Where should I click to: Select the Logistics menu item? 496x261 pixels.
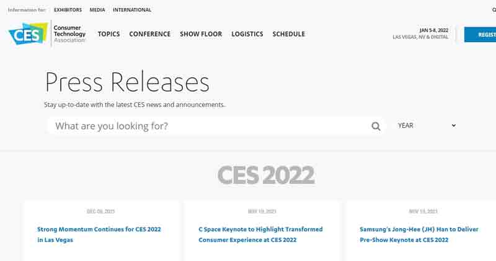coord(247,34)
